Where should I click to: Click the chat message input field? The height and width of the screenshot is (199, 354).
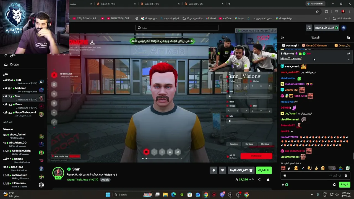point(315,176)
